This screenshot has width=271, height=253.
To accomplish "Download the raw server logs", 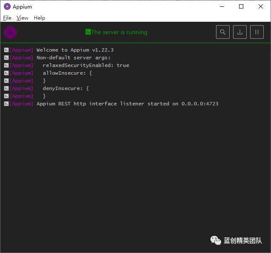I will click(x=240, y=32).
